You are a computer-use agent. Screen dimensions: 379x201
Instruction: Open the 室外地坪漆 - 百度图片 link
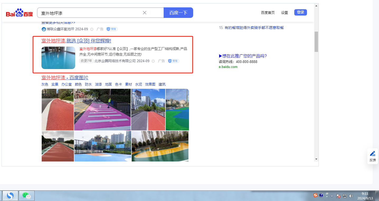click(65, 77)
